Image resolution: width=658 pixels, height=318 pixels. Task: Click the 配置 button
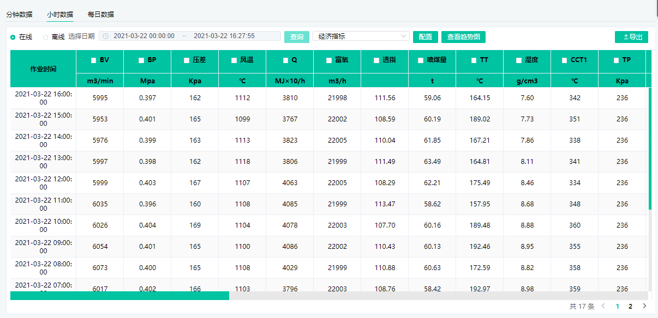click(426, 37)
